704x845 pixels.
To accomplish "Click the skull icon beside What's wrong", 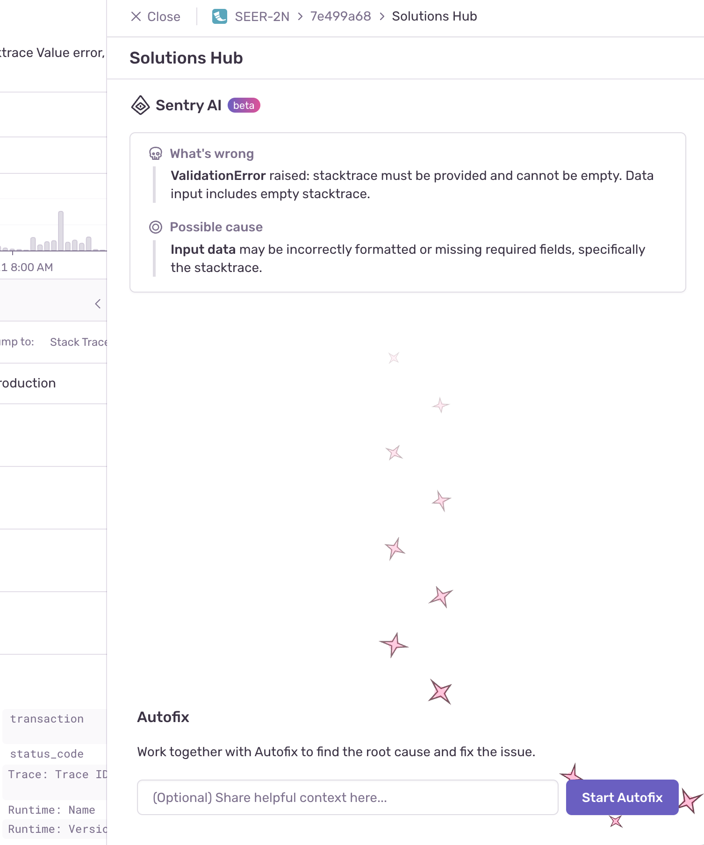I will pos(156,154).
